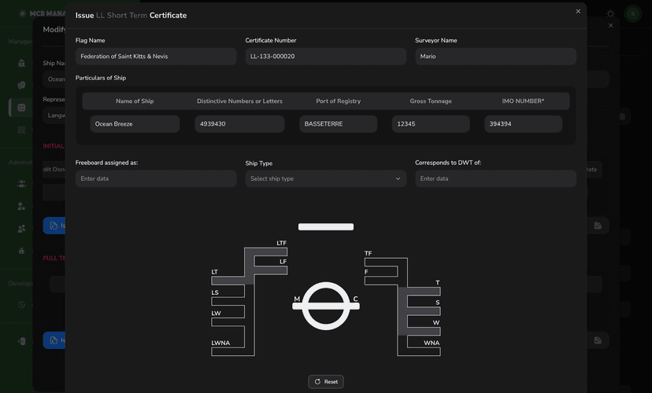Viewport: 652px width, 393px height.
Task: Click the LS load line bar
Action: point(228,301)
